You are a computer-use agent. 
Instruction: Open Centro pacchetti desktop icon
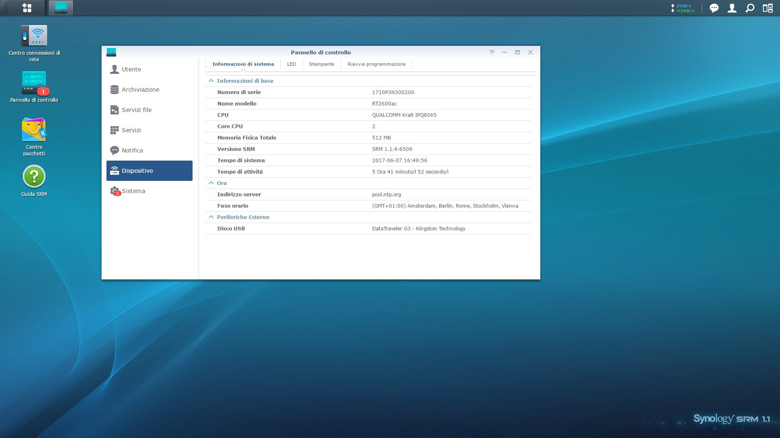coord(34,130)
